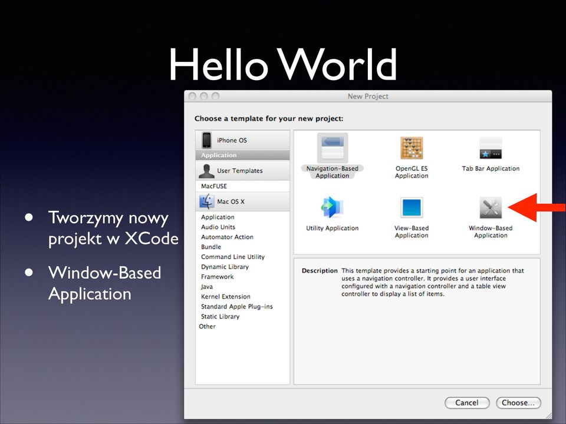Screen dimensions: 566x424
Task: Select the Static Library category
Action: point(242,316)
